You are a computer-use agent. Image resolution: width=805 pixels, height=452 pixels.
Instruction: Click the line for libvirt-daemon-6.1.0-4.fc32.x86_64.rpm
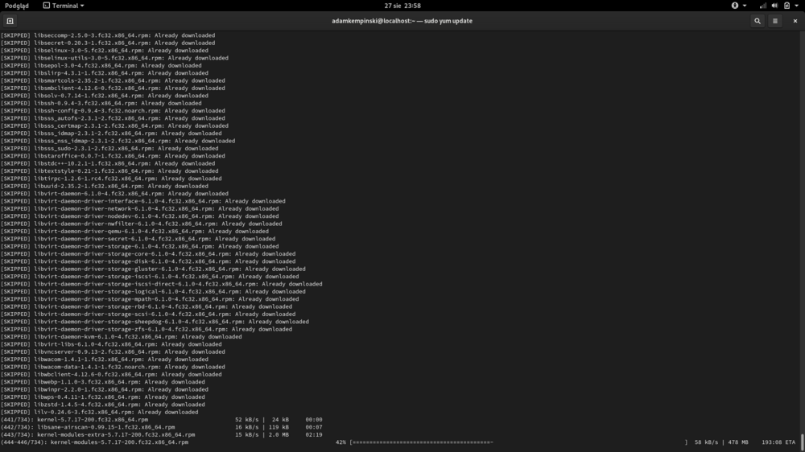(114, 193)
